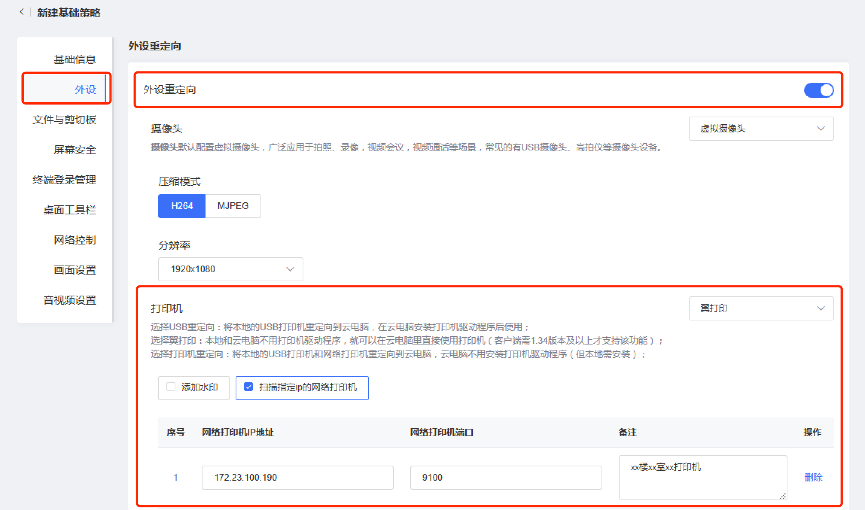Check the 添加水印 checkbox
This screenshot has width=865, height=510.
coord(171,387)
